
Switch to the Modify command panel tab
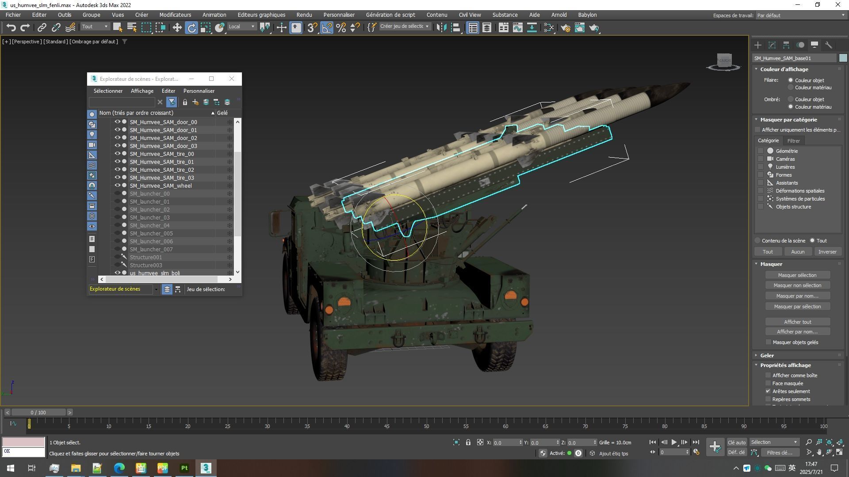(x=772, y=45)
